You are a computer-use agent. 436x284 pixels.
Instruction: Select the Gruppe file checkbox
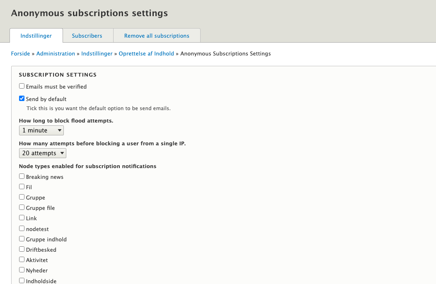[x=22, y=207]
